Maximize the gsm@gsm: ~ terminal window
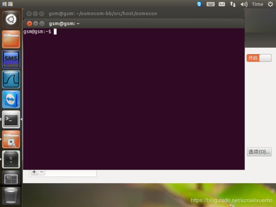Image resolution: width=276 pixels, height=207 pixels. (42, 24)
